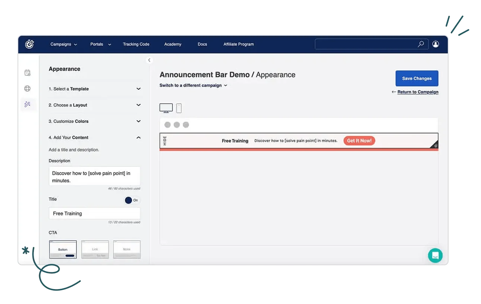481x304 pixels.
Task: Toggle the Title switch off
Action: pos(132,200)
